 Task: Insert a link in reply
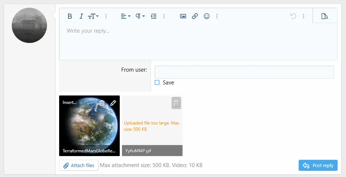click(195, 16)
